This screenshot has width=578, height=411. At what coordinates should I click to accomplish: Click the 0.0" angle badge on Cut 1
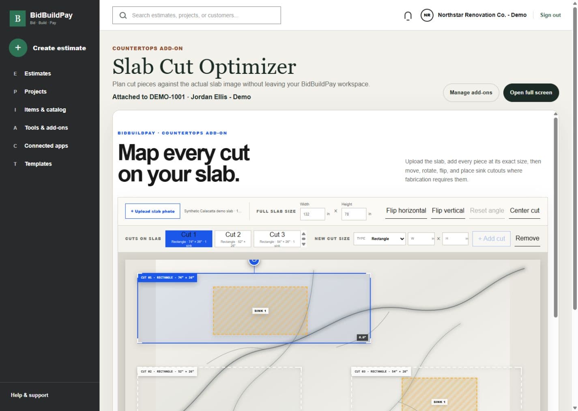pyautogui.click(x=362, y=337)
